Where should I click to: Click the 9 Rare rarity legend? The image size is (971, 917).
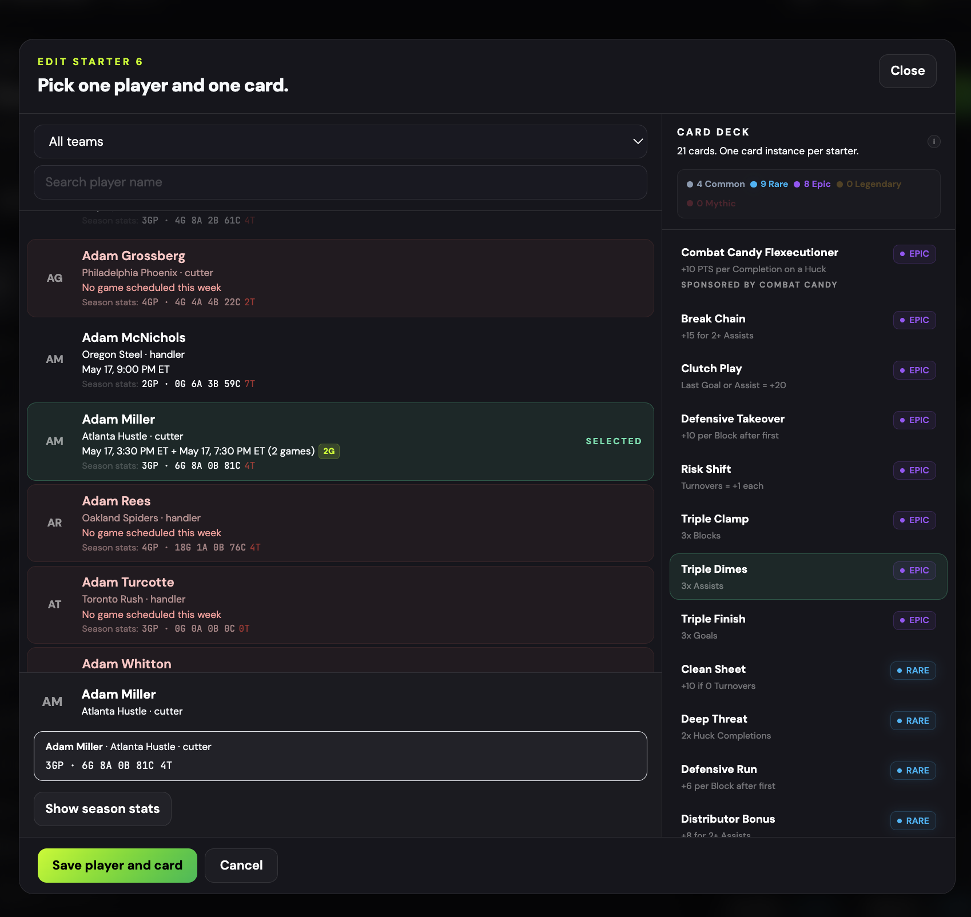[x=769, y=184]
